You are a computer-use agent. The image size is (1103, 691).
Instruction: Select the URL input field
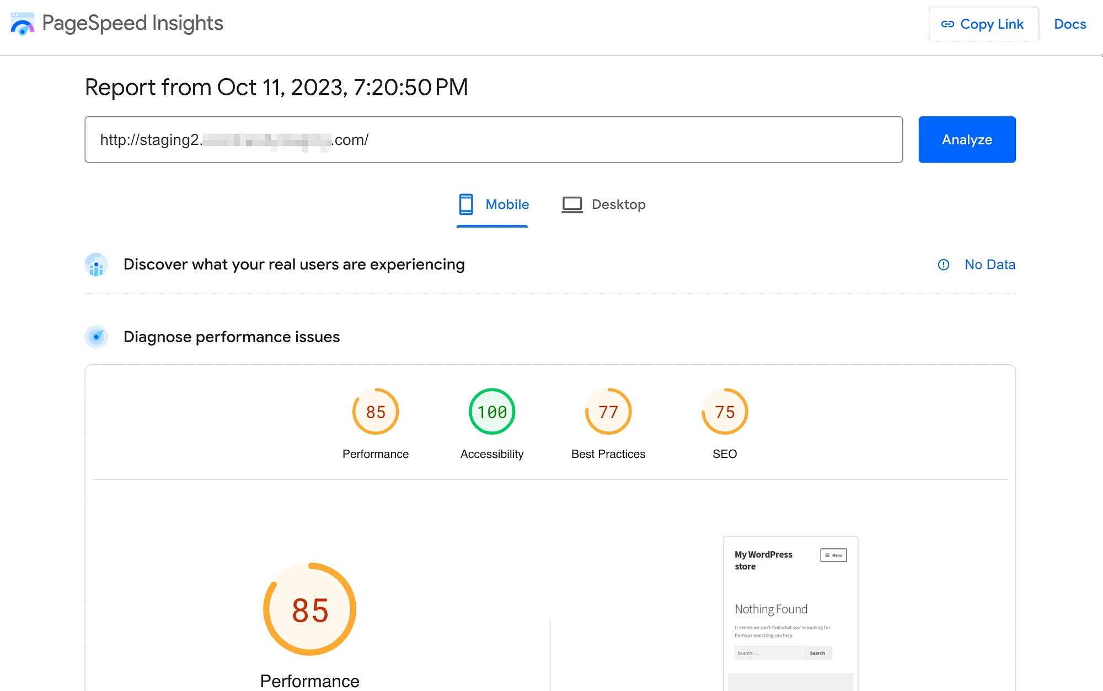point(494,139)
